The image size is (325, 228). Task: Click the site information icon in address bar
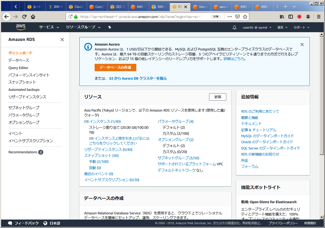point(70,17)
